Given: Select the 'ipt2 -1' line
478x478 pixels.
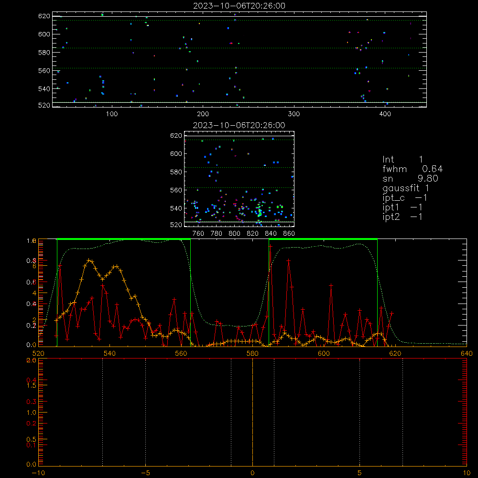Looking at the screenshot, I should (x=402, y=217).
